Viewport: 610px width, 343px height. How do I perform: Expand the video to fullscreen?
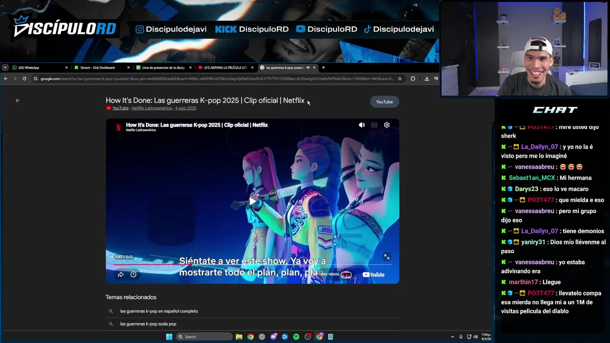[x=386, y=257]
